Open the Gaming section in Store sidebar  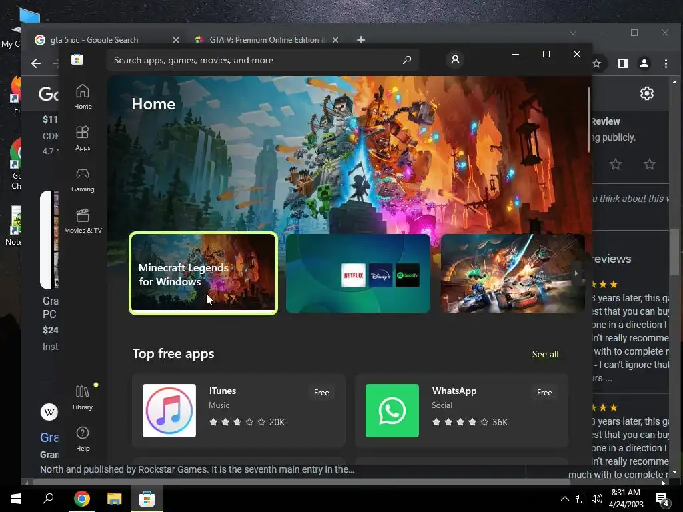pyautogui.click(x=83, y=179)
